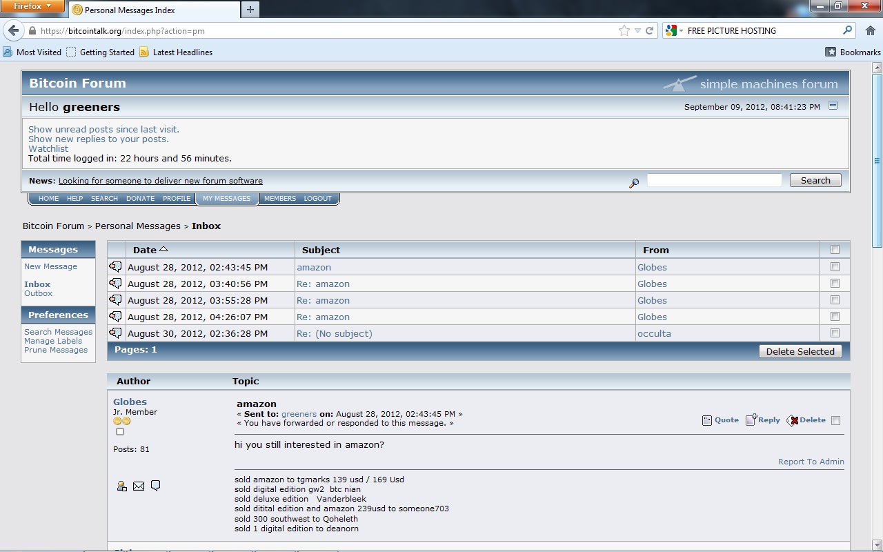The image size is (883, 552).
Task: Switch to the Personal Messages Index tab
Action: 154,10
